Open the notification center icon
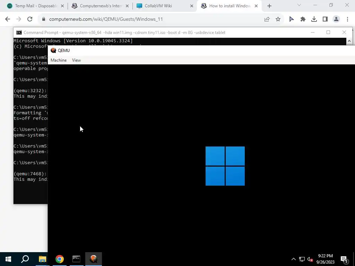This screenshot has height=266, width=355. click(x=344, y=259)
